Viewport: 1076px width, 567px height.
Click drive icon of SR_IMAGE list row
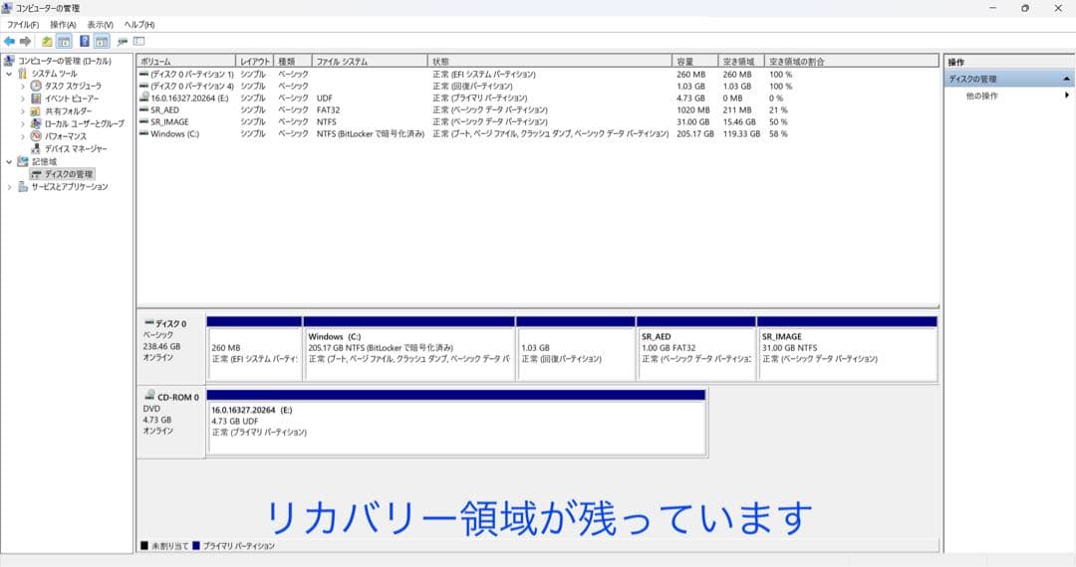point(144,121)
